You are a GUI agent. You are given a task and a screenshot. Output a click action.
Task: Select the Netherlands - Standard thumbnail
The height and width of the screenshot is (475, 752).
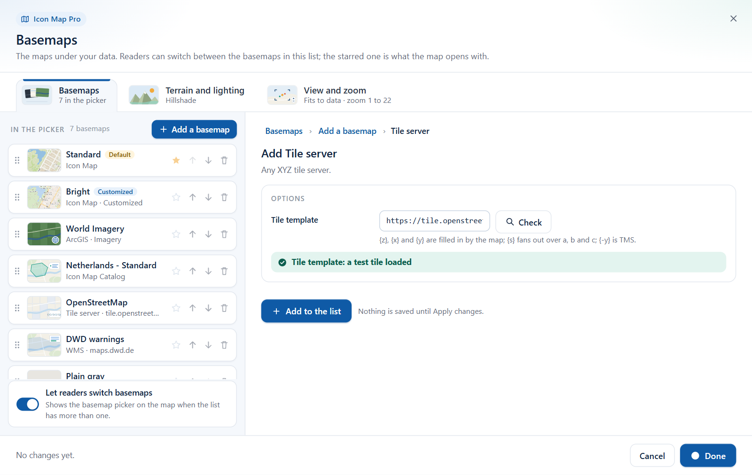(44, 271)
